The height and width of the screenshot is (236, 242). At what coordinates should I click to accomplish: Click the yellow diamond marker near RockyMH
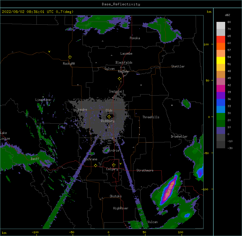pyautogui.click(x=70, y=57)
